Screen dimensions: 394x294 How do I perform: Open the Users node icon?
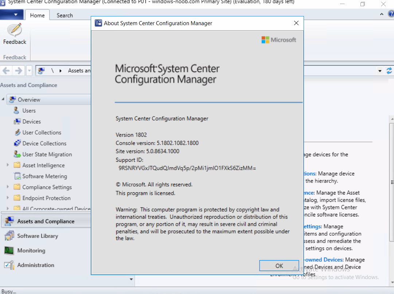(x=16, y=110)
